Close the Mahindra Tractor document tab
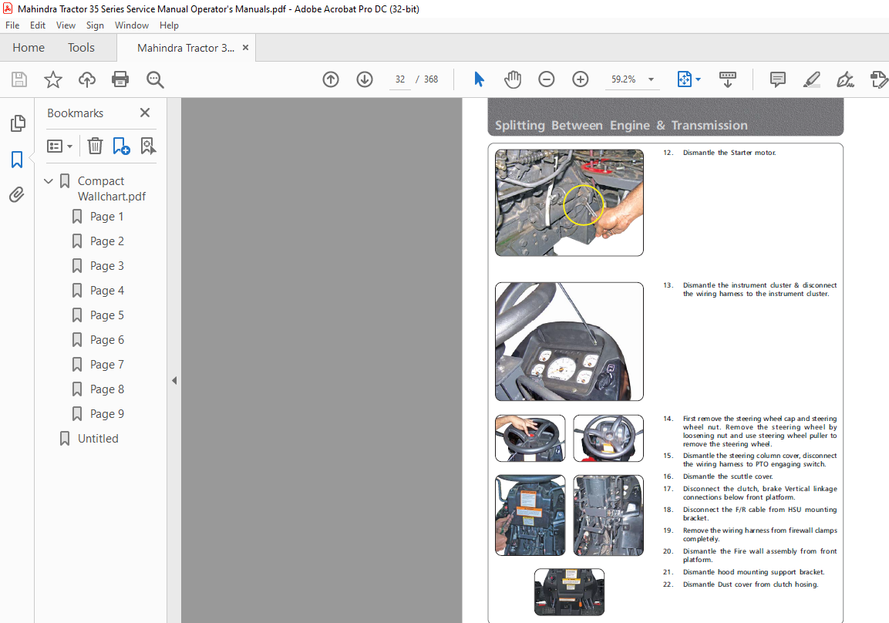The width and height of the screenshot is (889, 623). click(245, 48)
